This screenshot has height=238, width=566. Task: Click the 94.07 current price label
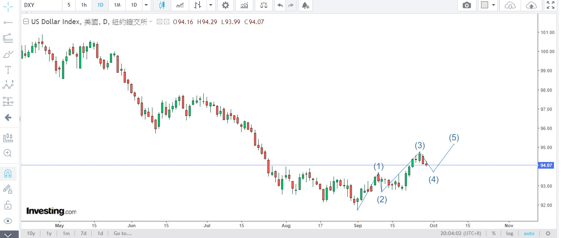tap(546, 165)
